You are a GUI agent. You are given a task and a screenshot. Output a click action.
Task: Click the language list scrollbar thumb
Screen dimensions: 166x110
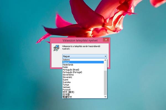pos(105,83)
